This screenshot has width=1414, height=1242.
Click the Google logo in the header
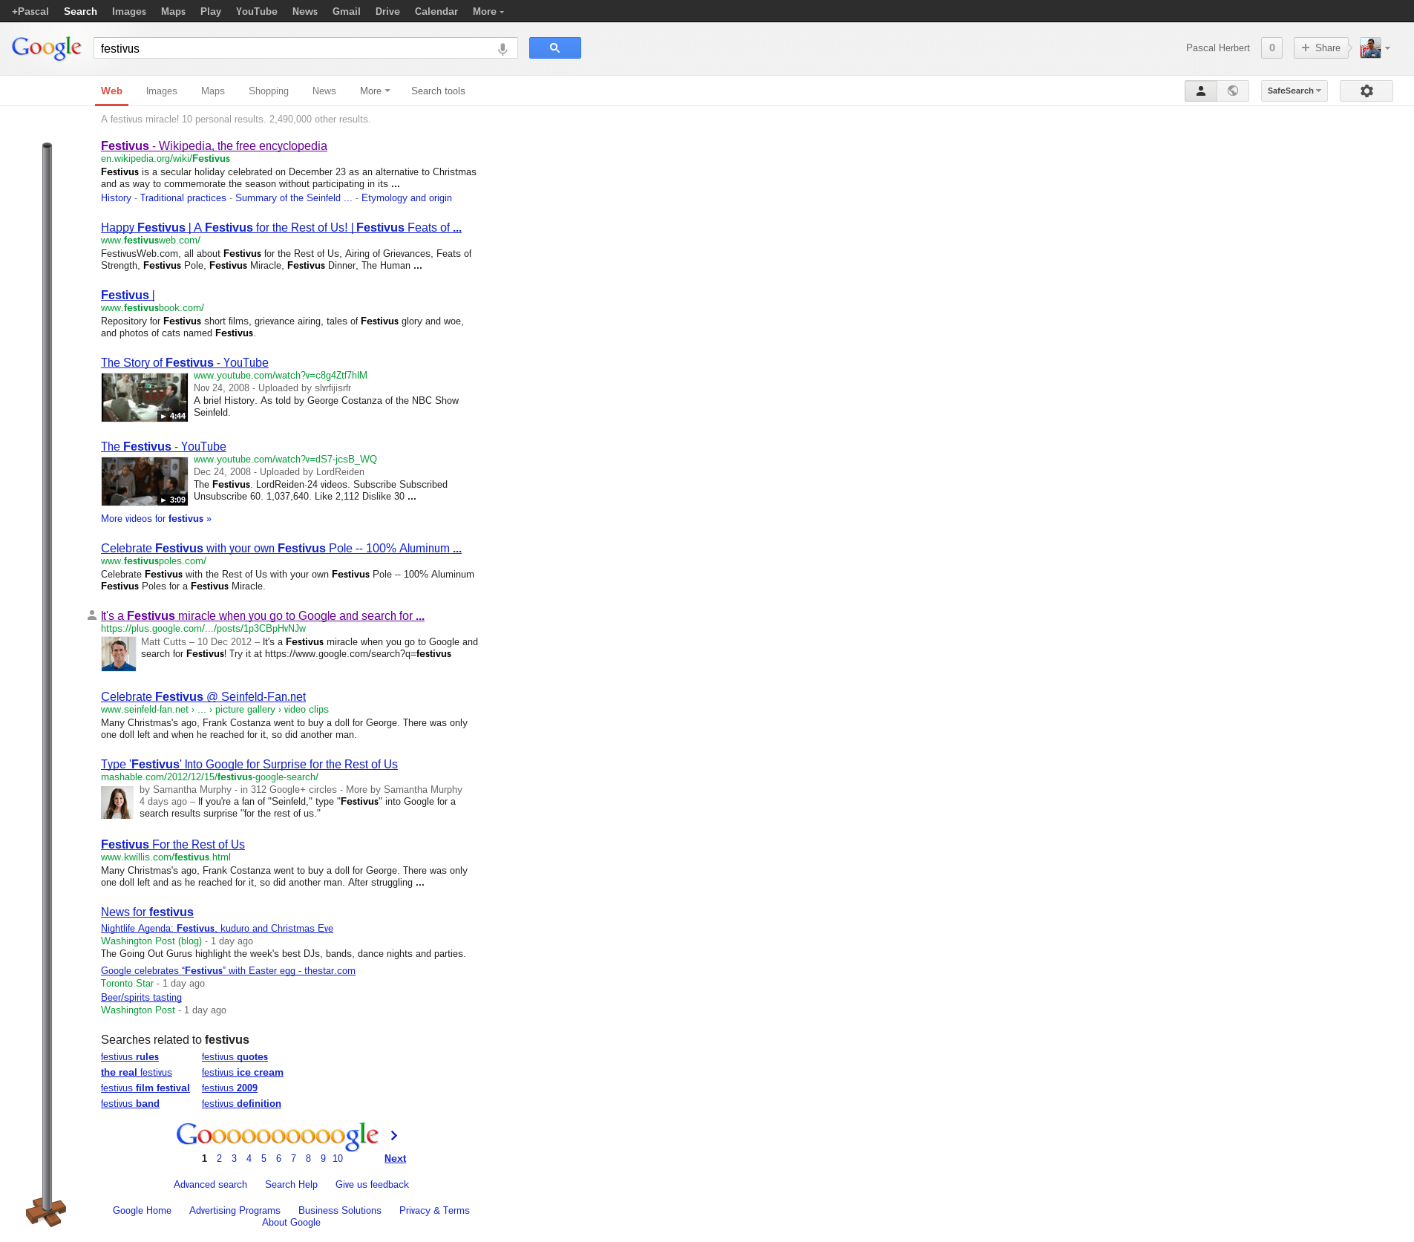click(46, 48)
